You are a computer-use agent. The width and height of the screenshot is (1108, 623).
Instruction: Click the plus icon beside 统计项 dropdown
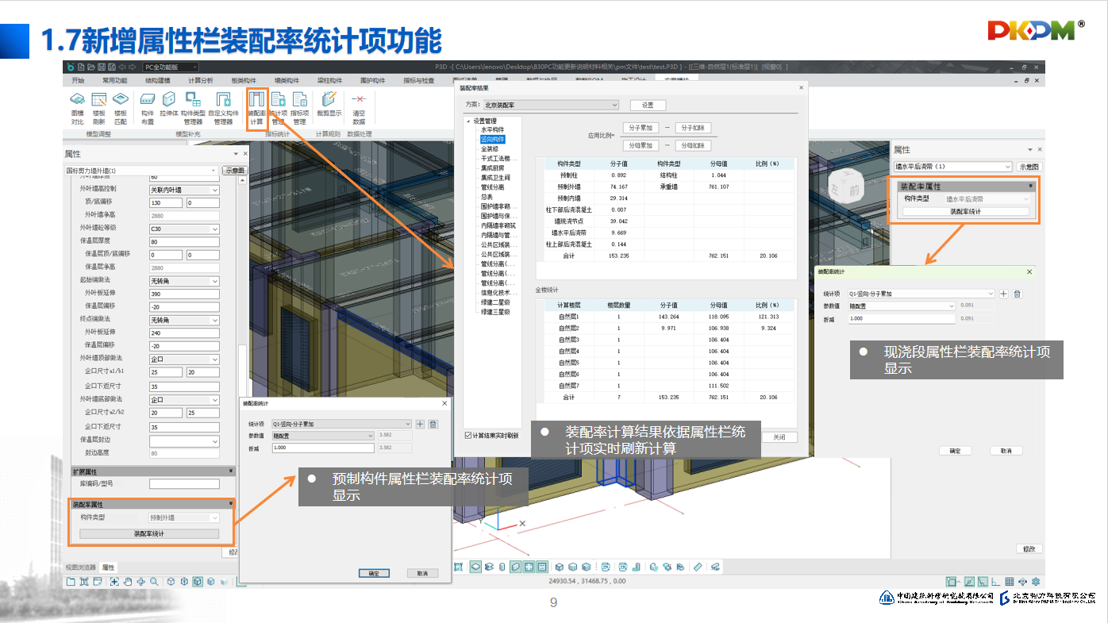[x=420, y=425]
